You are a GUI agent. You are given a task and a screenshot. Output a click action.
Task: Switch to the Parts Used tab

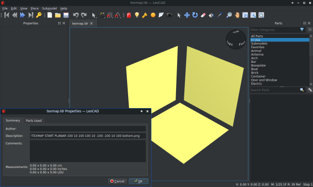click(x=34, y=121)
